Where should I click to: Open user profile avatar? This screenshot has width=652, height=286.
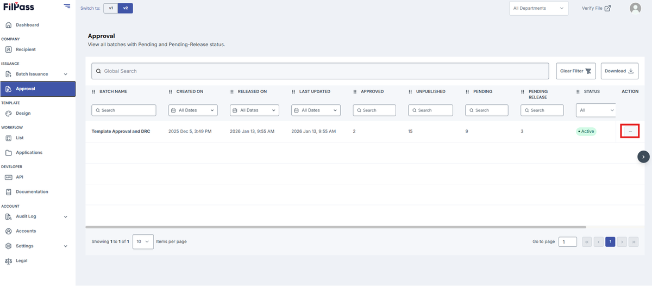click(635, 8)
